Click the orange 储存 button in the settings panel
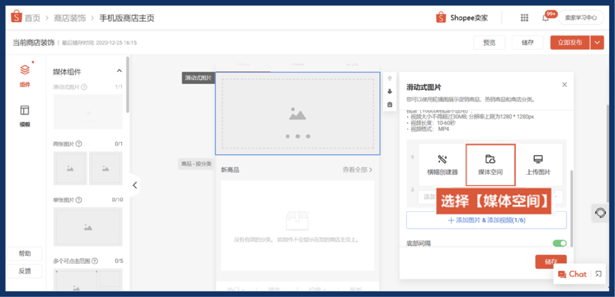 551,261
